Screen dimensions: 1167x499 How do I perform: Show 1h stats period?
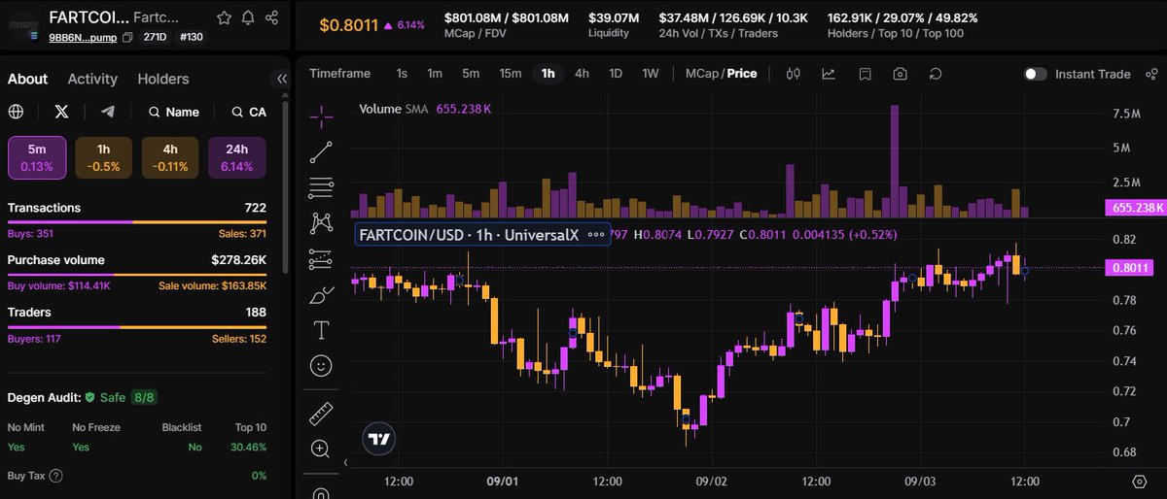[x=103, y=157]
